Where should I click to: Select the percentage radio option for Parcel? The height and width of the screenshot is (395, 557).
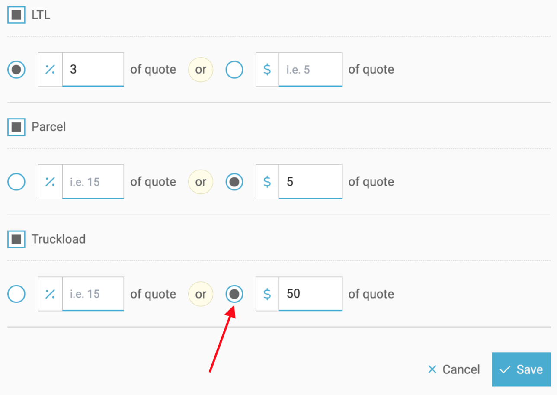pyautogui.click(x=16, y=182)
